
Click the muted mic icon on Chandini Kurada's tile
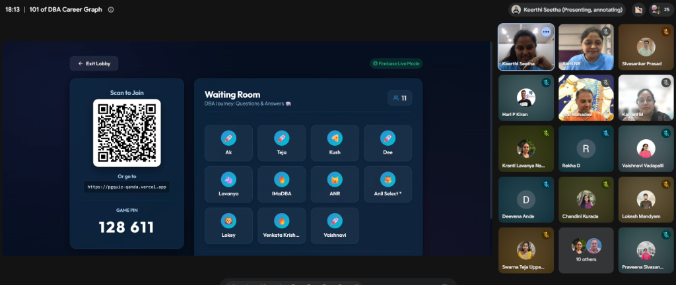[x=606, y=184]
